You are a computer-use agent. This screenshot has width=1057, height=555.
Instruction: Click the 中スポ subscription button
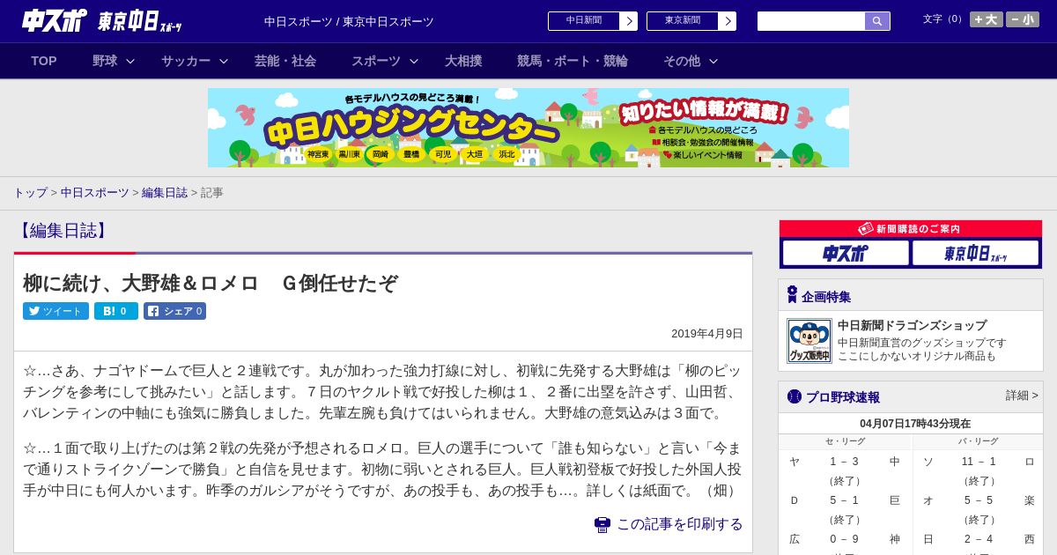(x=846, y=253)
